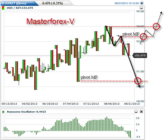Image resolution: width=164 pixels, height=140 pixels.
Task: Click the 06/02/2013 date axis label
Action: coord(30,104)
